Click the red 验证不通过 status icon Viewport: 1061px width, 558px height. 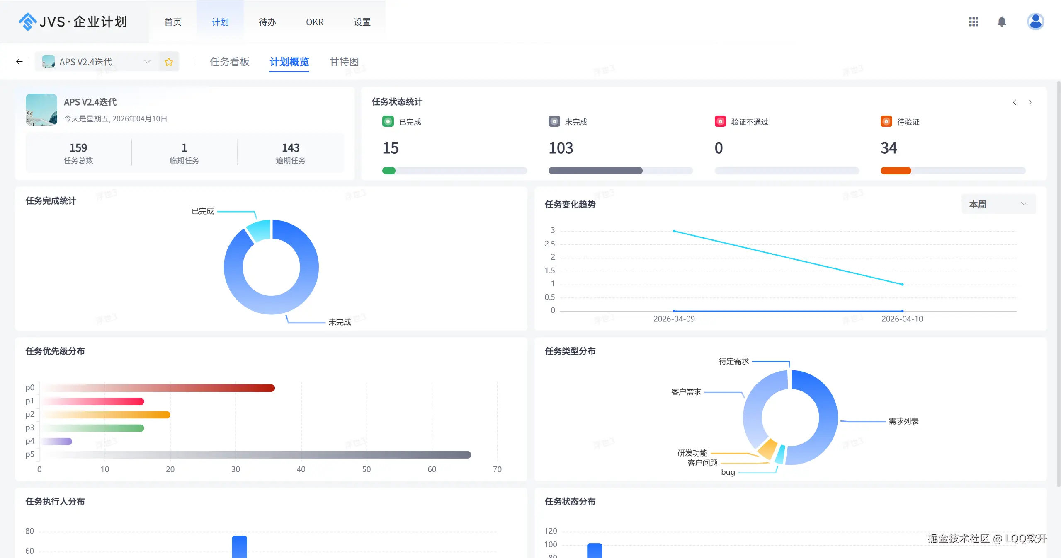point(720,121)
